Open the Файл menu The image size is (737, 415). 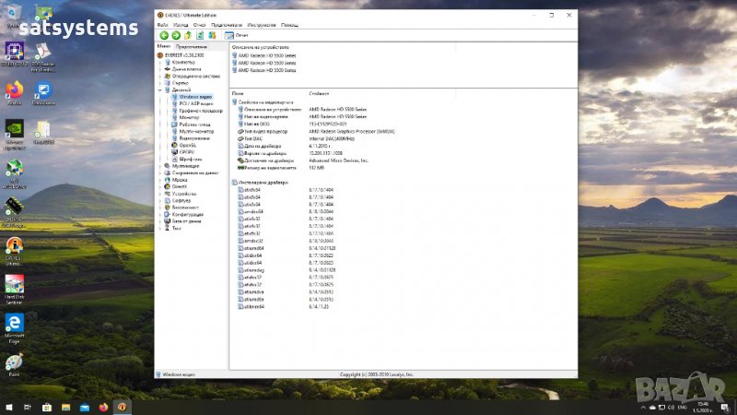click(x=162, y=25)
